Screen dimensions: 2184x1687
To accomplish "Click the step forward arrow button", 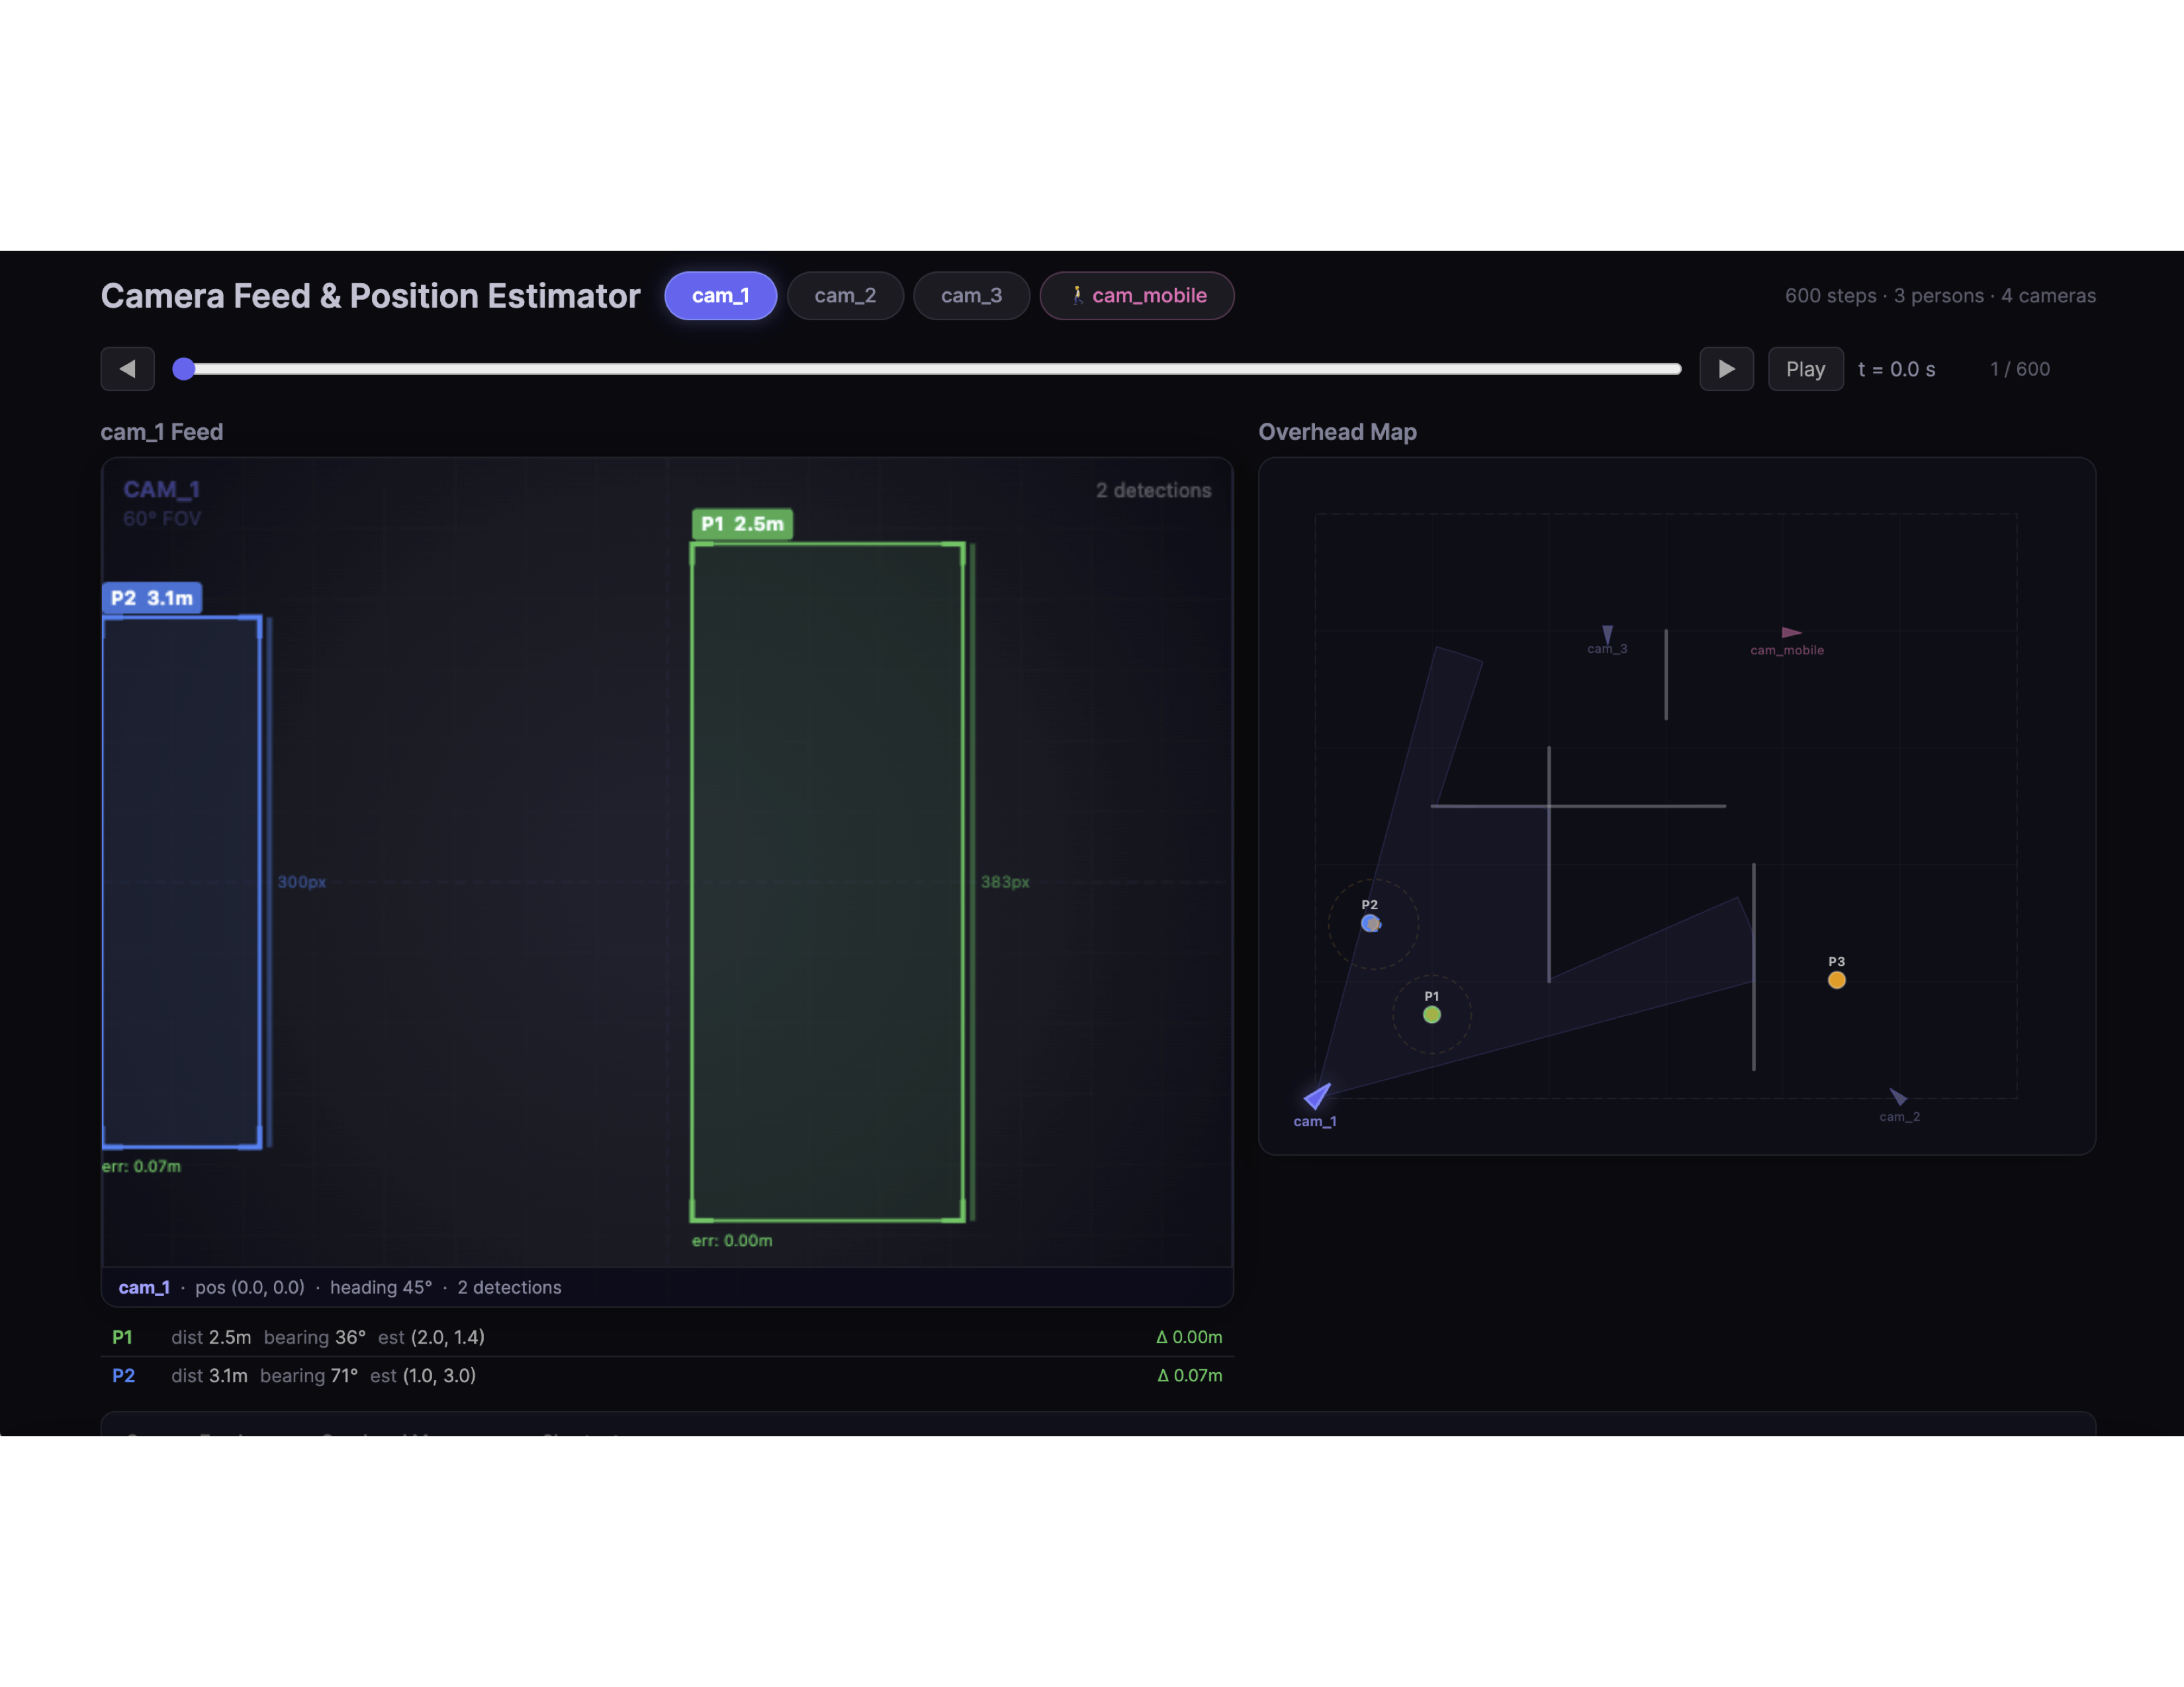I will [1726, 368].
